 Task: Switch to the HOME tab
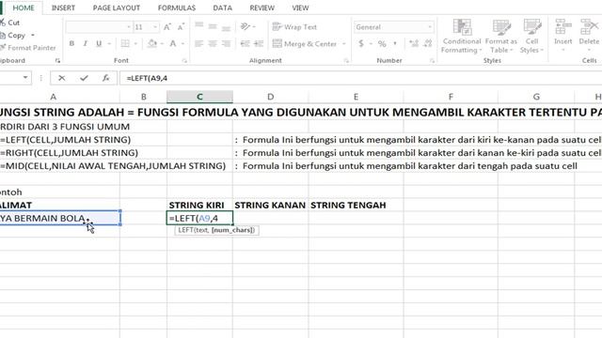(24, 8)
